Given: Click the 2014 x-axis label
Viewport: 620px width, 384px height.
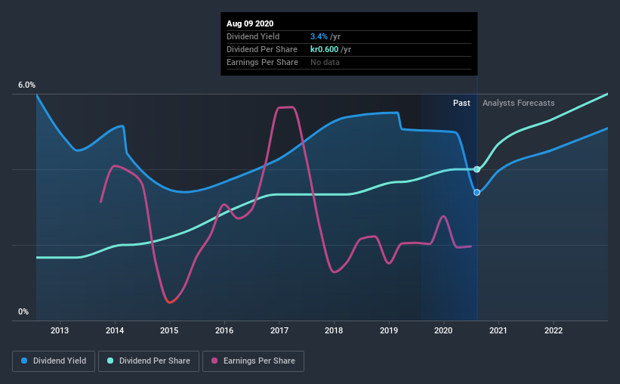Looking at the screenshot, I should (115, 330).
